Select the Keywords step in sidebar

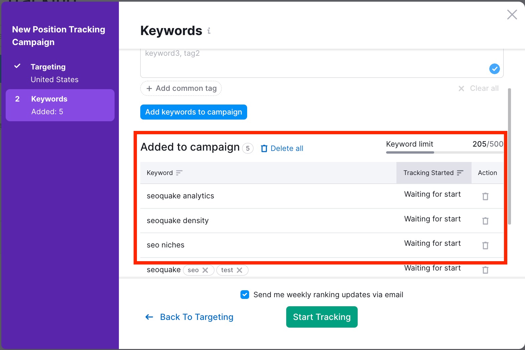[x=49, y=99]
